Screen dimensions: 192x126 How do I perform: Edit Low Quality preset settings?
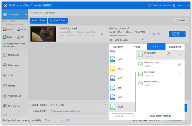tap(179, 74)
